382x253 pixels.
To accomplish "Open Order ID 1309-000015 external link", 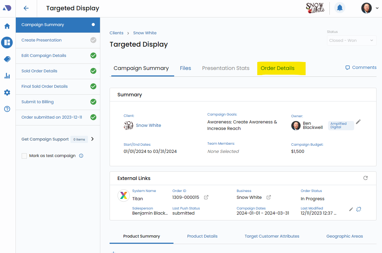I will [206, 197].
